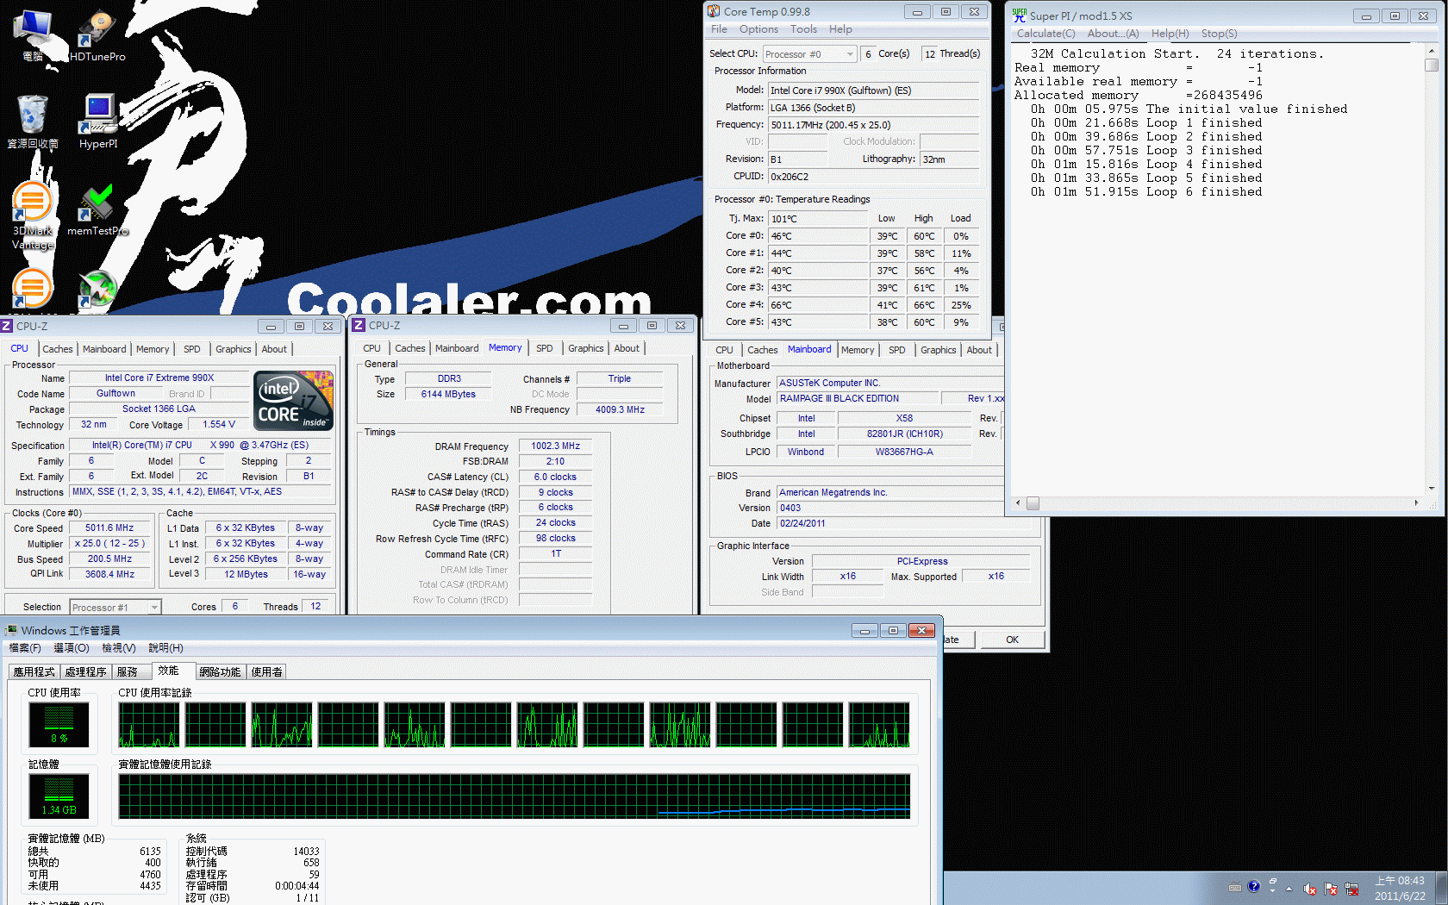This screenshot has height=905, width=1448.
Task: Launch the 3DMark Vantage desktop shortcut
Action: [x=33, y=215]
